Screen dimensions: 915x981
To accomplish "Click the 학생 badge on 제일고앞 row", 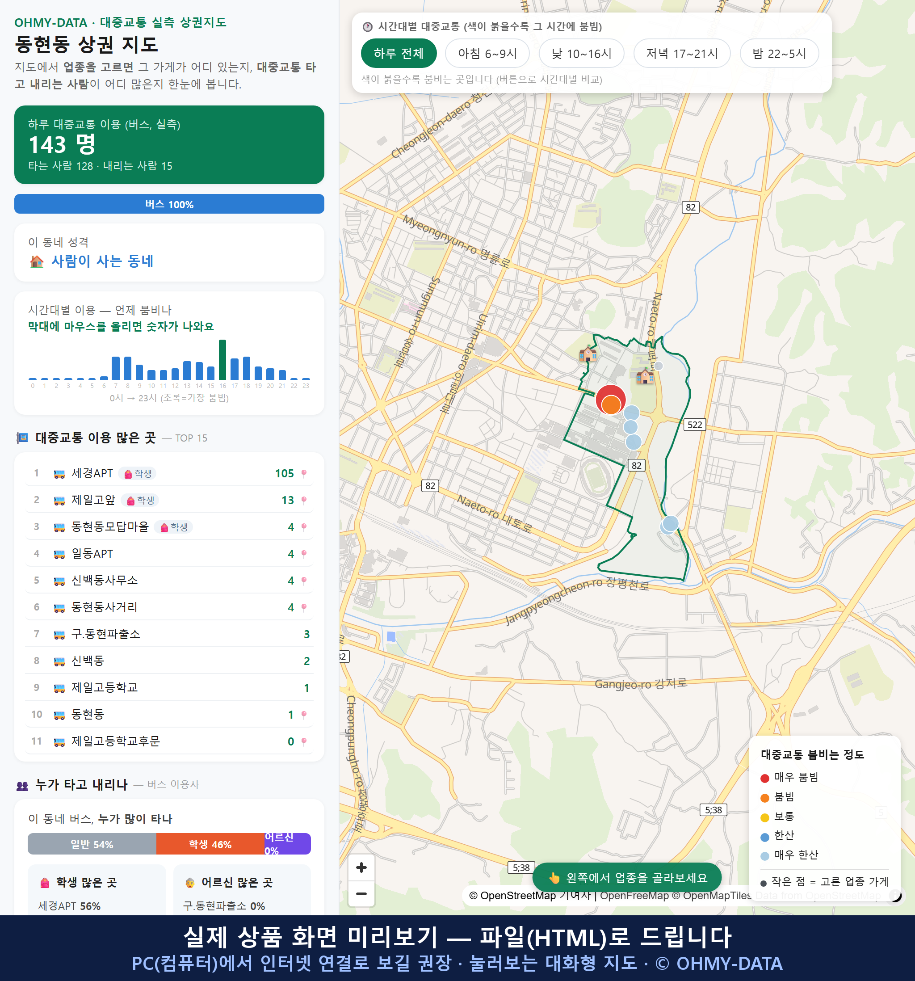I will click(x=140, y=501).
